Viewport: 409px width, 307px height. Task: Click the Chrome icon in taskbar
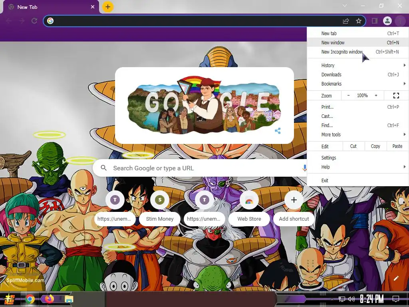point(30,299)
